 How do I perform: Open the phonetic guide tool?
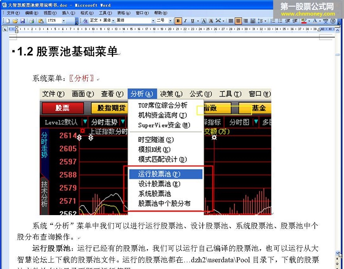326,21
